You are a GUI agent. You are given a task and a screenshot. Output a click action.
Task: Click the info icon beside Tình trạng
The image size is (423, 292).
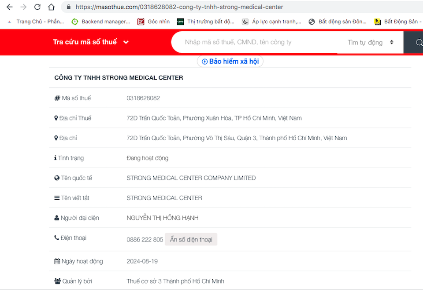coord(56,158)
